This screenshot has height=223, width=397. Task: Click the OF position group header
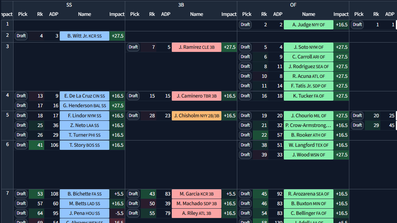click(x=293, y=5)
